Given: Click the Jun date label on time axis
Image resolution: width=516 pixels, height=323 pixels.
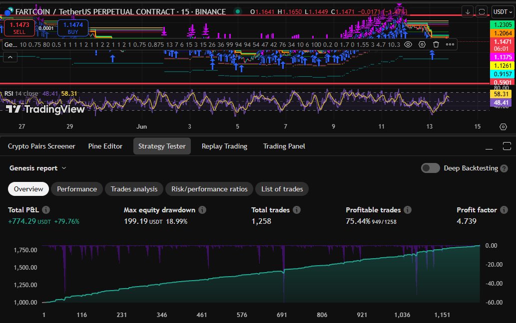Looking at the screenshot, I should [x=141, y=127].
